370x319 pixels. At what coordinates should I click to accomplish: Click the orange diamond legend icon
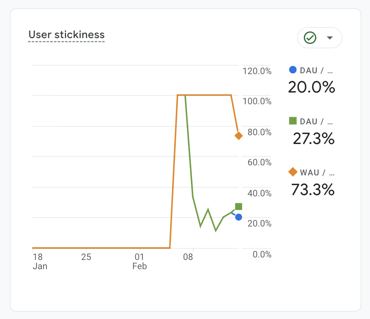[293, 172]
